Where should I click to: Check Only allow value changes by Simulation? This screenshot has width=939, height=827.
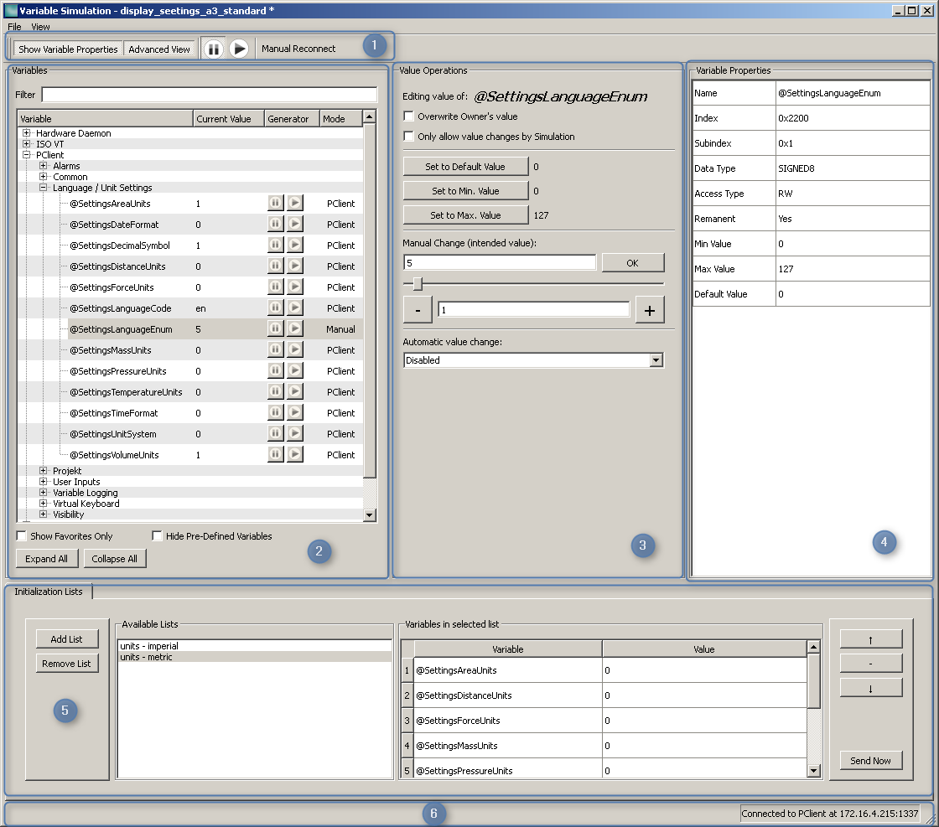coord(408,137)
